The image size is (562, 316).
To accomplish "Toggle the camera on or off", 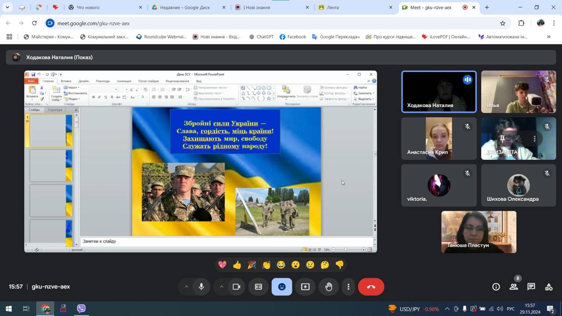I will [x=236, y=287].
